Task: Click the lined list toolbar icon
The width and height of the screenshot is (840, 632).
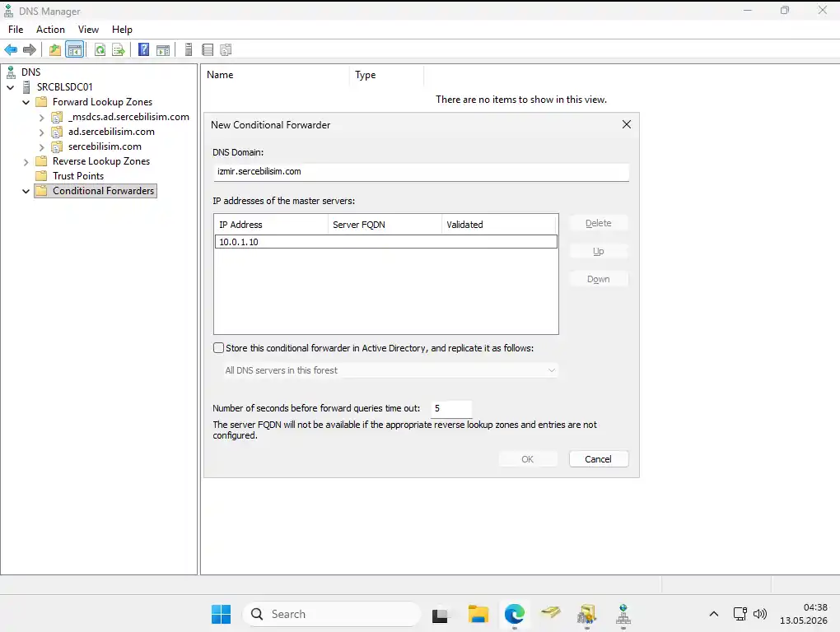Action: click(208, 49)
